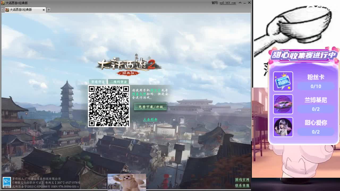The height and width of the screenshot is (191, 340).
Task: Minimize the game window
Action: pos(245,3)
